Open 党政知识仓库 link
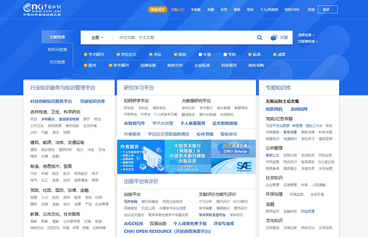This screenshot has width=368, height=237. tap(92, 101)
